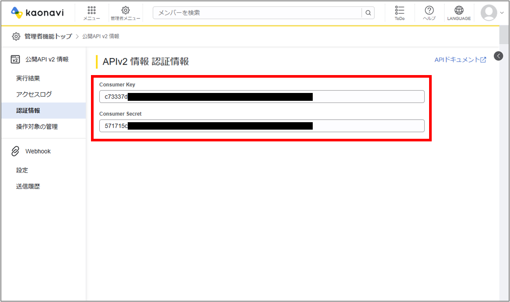Collapse panel with round chevron button

pyautogui.click(x=498, y=56)
